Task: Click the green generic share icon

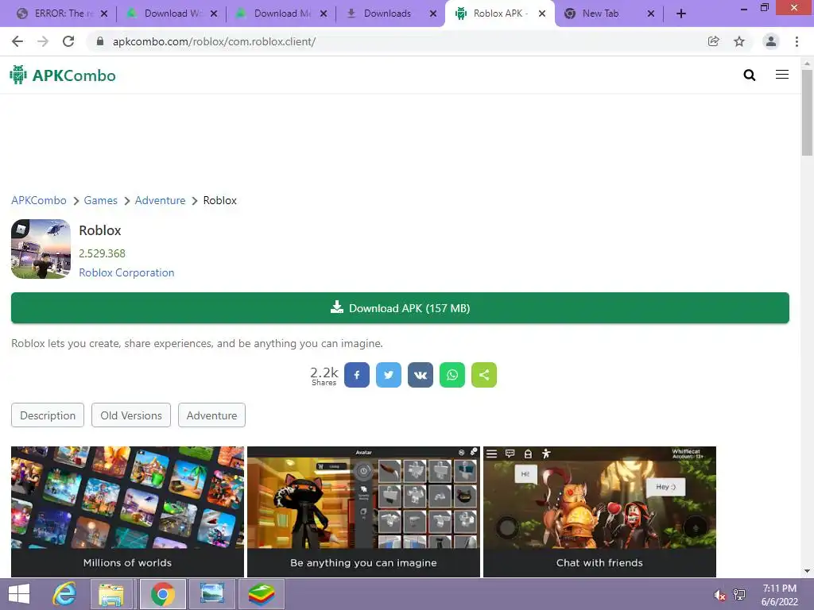Action: 484,375
